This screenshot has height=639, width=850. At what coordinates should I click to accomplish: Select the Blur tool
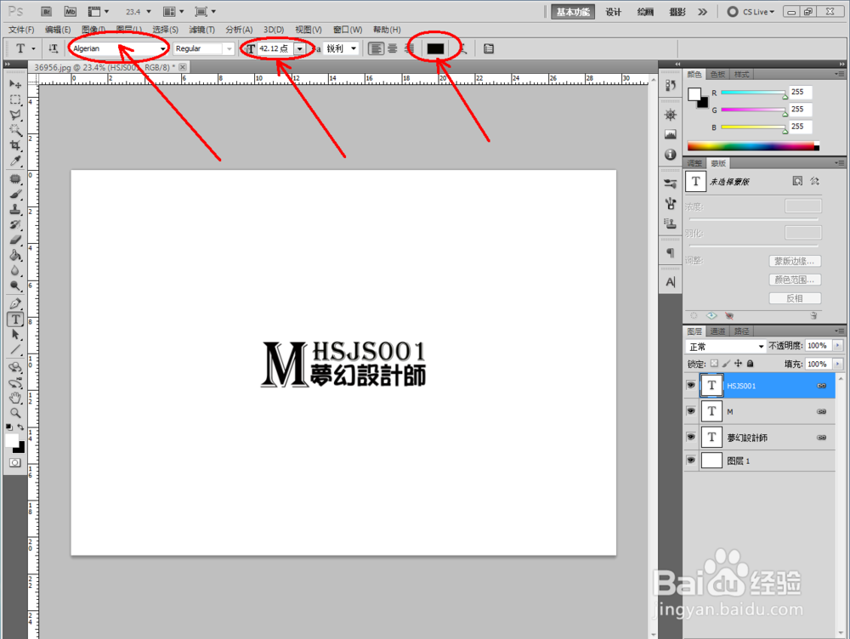pyautogui.click(x=15, y=270)
